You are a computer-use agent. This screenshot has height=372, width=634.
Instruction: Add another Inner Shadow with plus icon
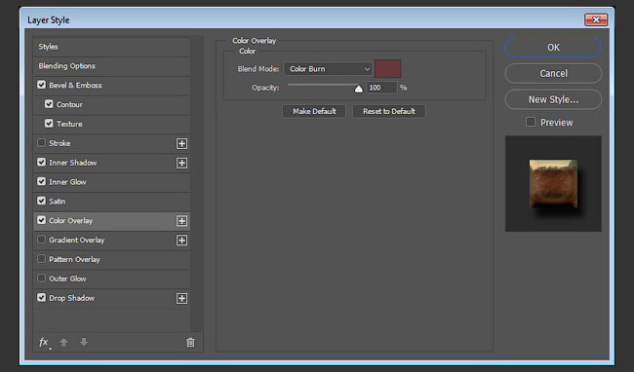click(182, 163)
